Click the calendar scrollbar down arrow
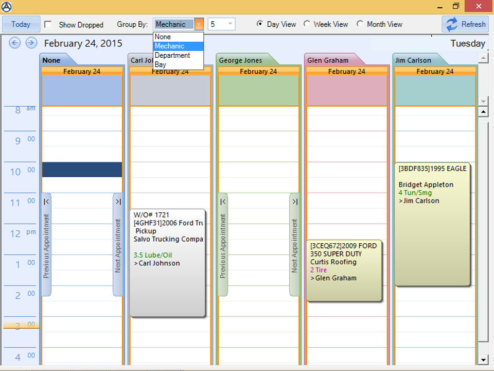Image resolution: width=494 pixels, height=371 pixels. click(x=483, y=360)
